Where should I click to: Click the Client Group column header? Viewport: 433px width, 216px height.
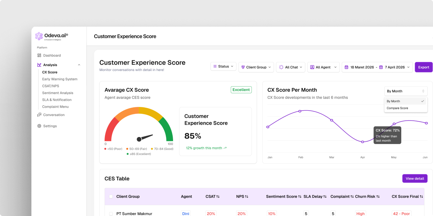point(128,196)
